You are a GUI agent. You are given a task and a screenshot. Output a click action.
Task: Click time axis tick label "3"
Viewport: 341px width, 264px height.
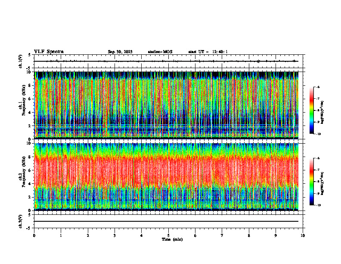115,236
